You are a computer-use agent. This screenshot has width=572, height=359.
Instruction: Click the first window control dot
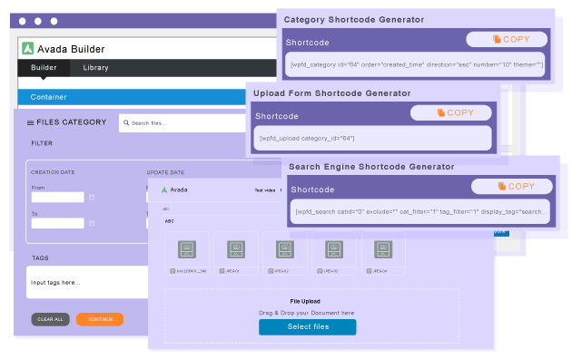click(x=23, y=22)
